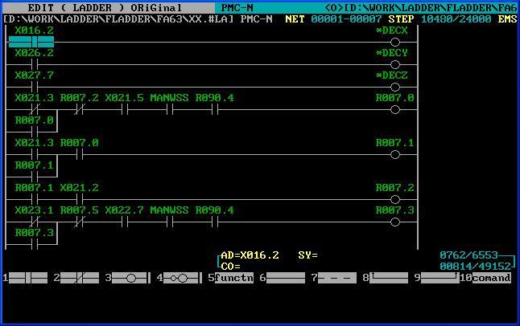The height and width of the screenshot is (326, 520).
Task: Select X021.3 contact in the R007.1 rung
Action: tap(35, 154)
